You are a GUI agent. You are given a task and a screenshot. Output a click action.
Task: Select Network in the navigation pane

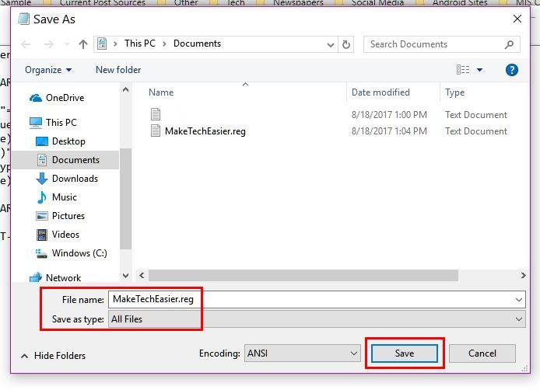(x=63, y=277)
